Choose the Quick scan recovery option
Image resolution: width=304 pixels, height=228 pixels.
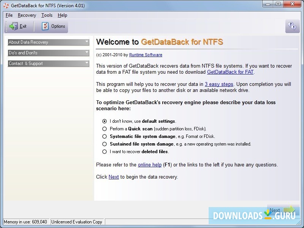tap(104, 128)
